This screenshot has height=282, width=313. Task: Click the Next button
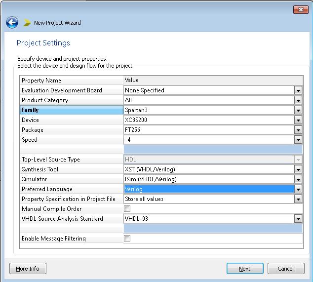click(245, 269)
